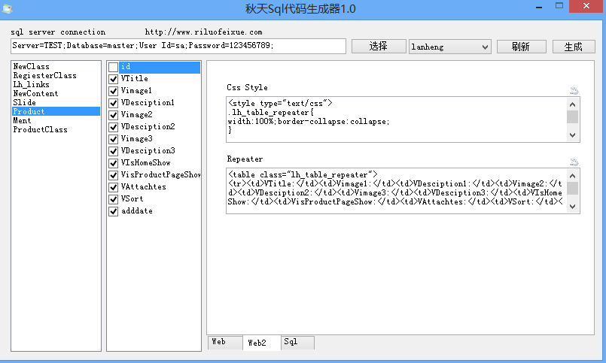
Task: Click the 生成 generate button
Action: pos(573,47)
